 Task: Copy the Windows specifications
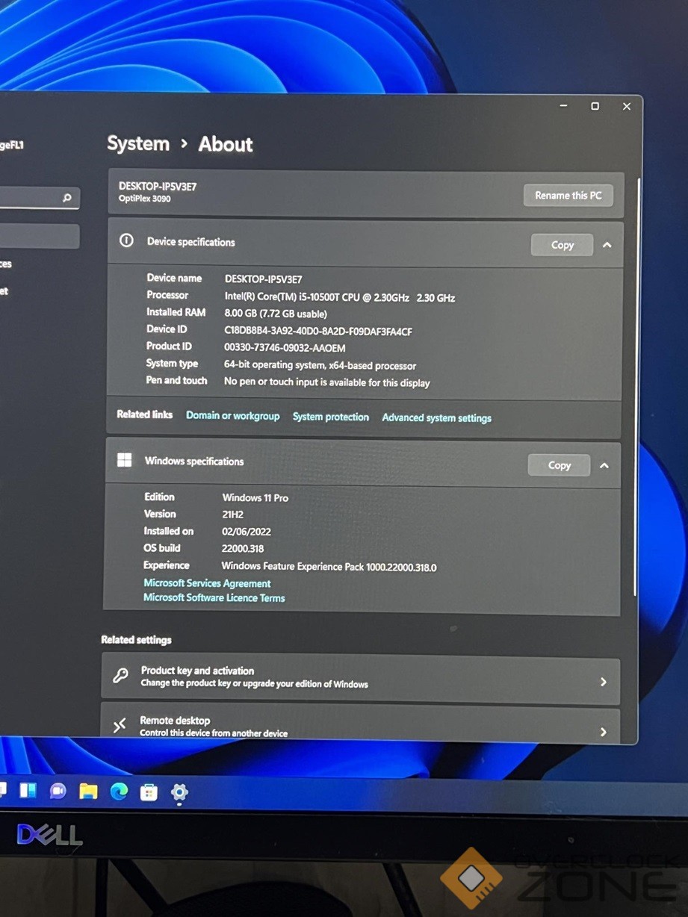click(x=559, y=465)
